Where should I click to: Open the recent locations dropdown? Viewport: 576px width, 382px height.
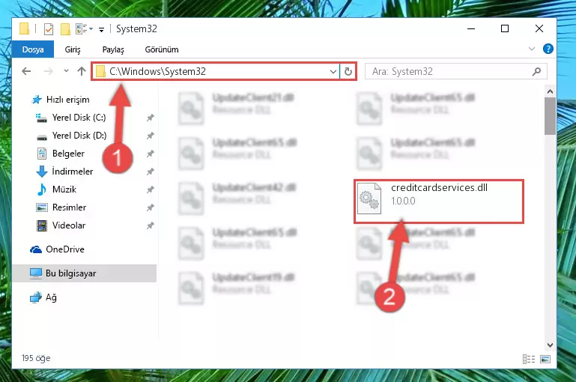[66, 70]
